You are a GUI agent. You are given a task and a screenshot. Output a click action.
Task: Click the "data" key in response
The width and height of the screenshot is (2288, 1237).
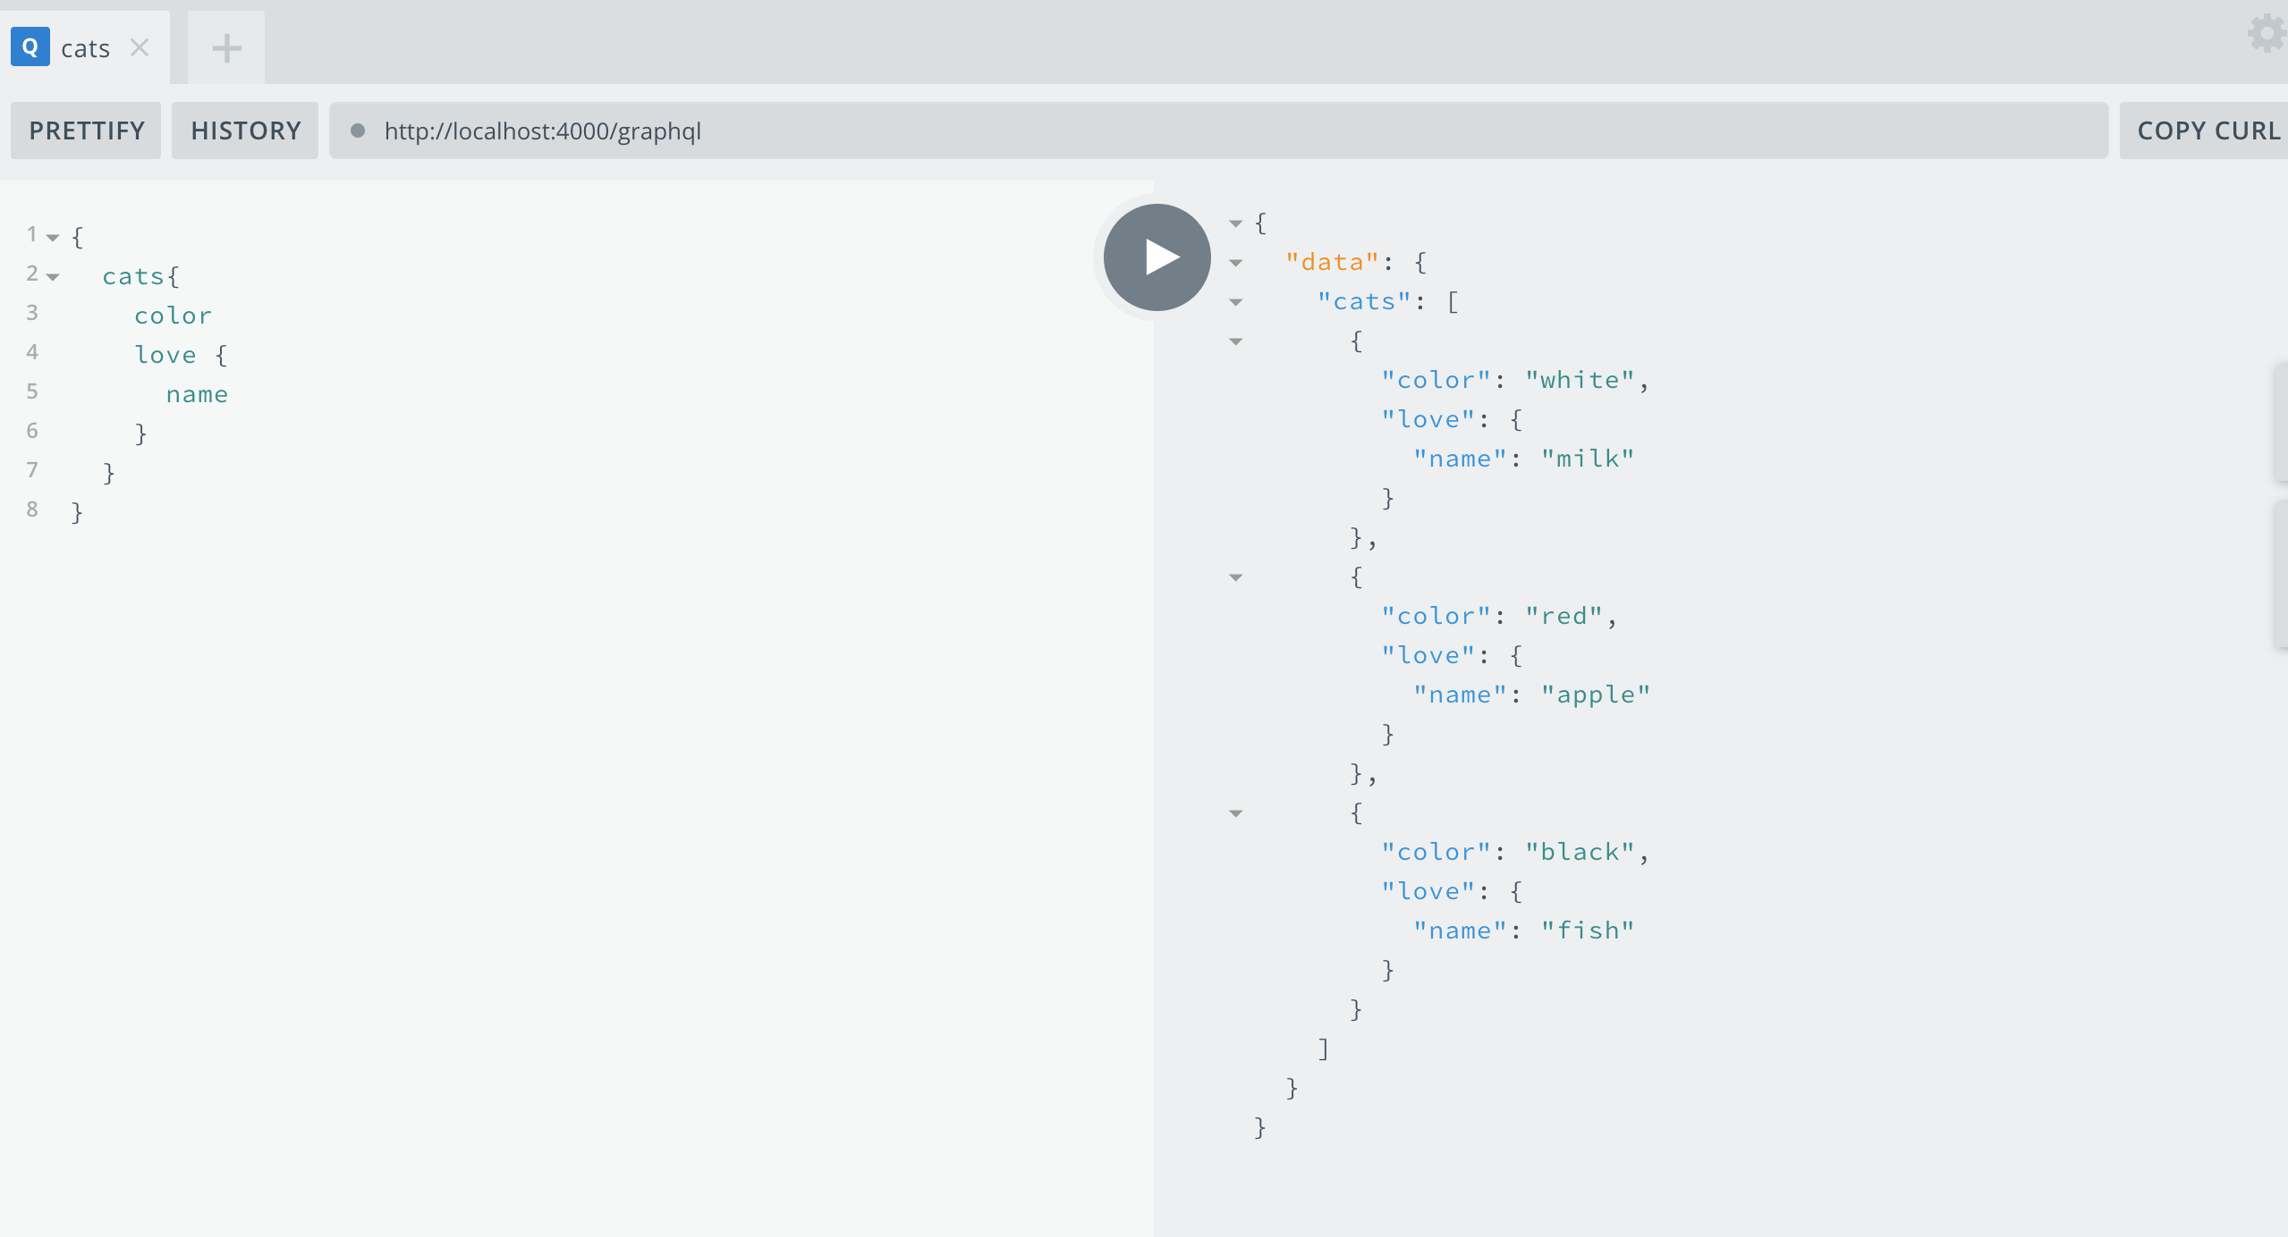pyautogui.click(x=1333, y=262)
